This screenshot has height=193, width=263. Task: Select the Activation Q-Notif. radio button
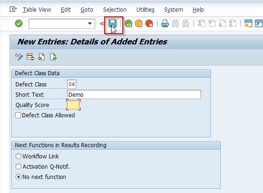[18, 167]
